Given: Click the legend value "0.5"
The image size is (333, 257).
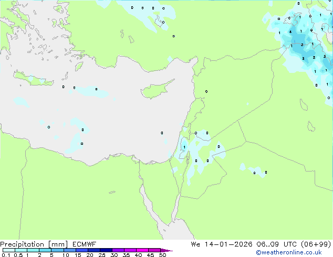Looking at the screenshot, I should coord(18,255).
